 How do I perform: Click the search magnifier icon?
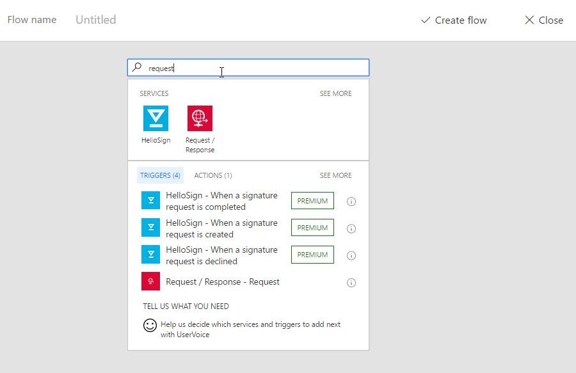137,67
